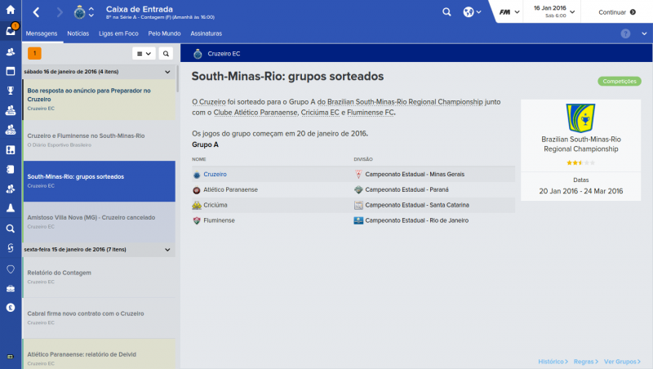Click the Cruzeiro club crest in header
This screenshot has height=369, width=653.
[x=79, y=12]
